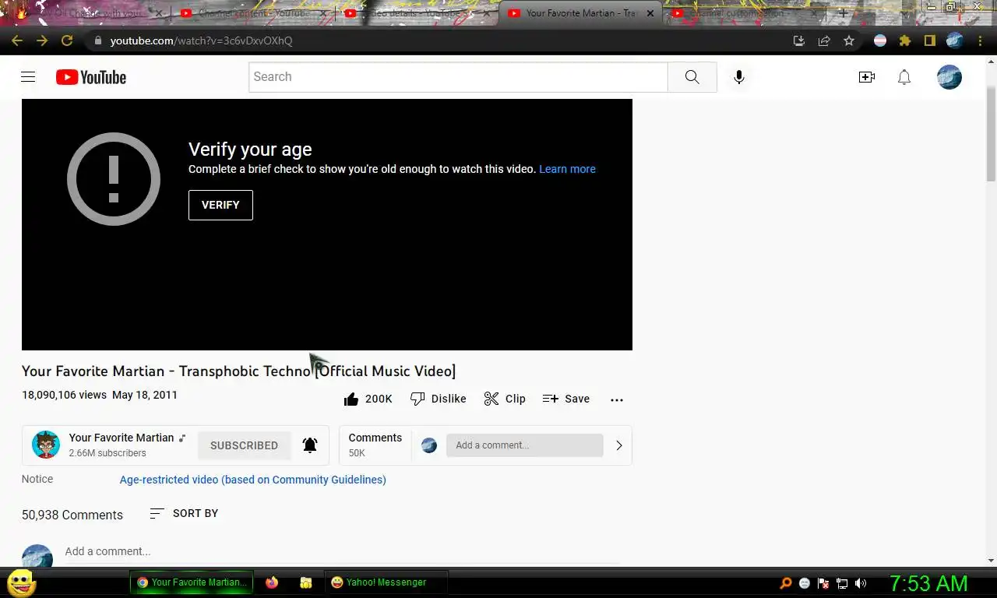Screen dimensions: 997x598
Task: Click the video title text
Action: tap(238, 371)
